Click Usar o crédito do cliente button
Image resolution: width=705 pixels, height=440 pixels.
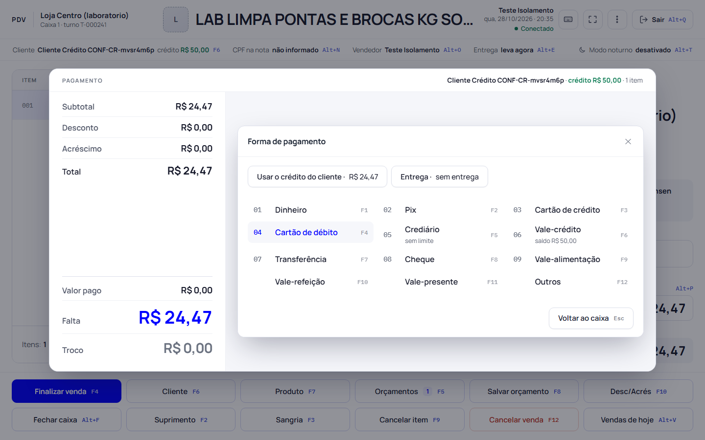[x=317, y=176]
